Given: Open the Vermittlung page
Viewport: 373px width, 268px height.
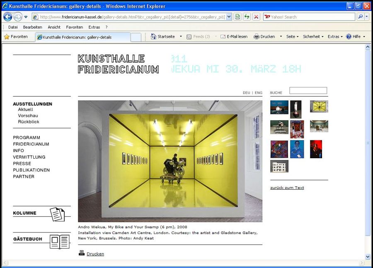Looking at the screenshot, I should [29, 157].
